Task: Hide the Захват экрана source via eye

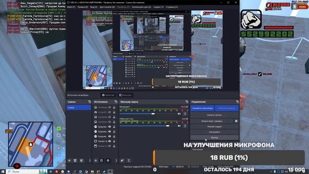Action: pos(110,141)
